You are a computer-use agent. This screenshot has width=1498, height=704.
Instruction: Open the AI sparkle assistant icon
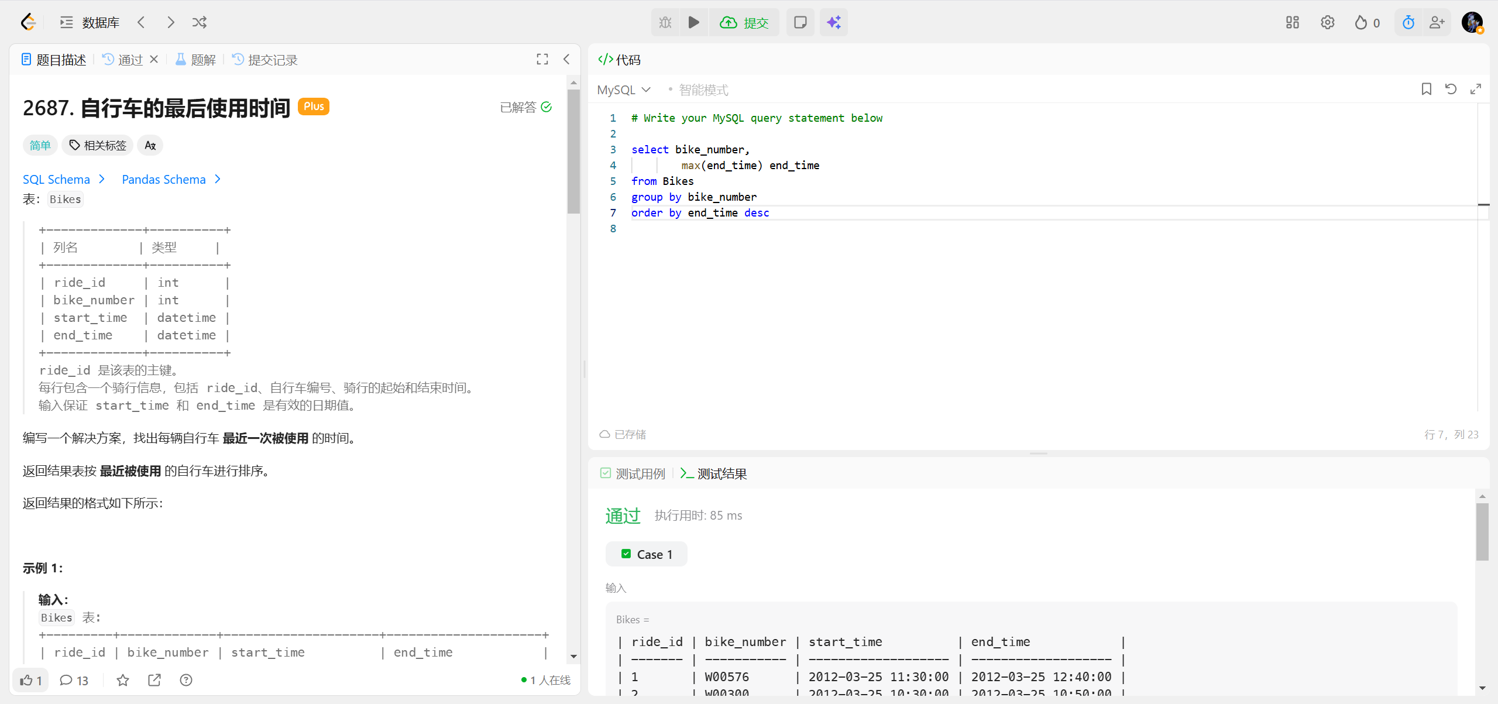tap(834, 22)
